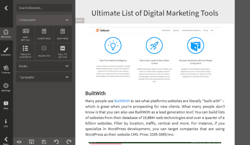Undo the last change

56,142
